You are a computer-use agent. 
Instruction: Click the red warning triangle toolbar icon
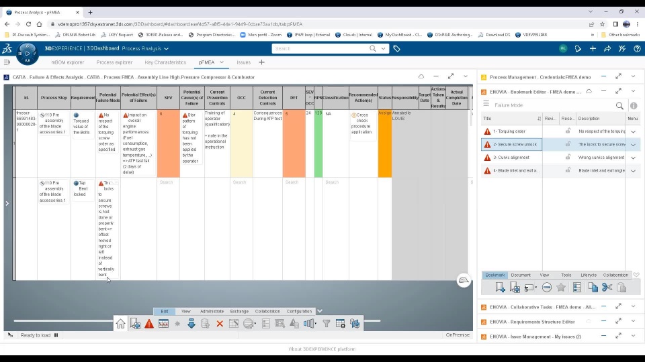[149, 323]
